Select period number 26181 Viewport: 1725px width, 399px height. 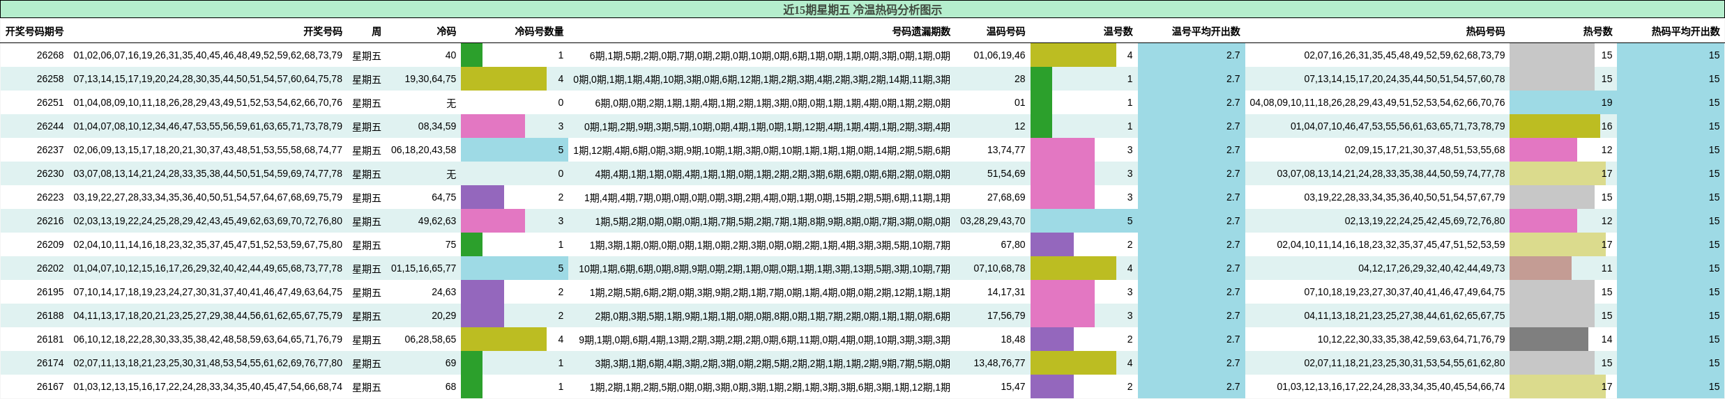50,339
